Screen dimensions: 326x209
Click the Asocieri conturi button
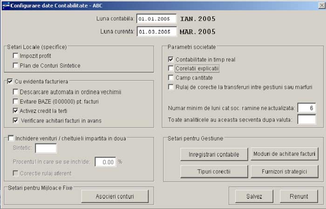pos(115,196)
